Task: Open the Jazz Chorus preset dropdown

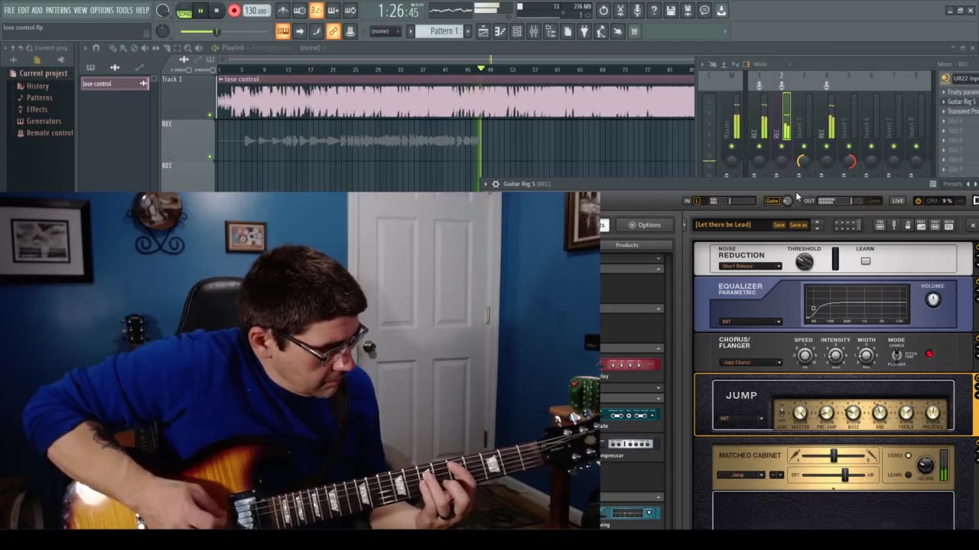Action: [x=750, y=362]
